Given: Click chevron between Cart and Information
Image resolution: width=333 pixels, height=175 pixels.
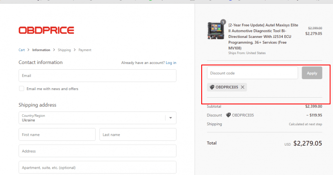Looking at the screenshot, I should pos(28,50).
